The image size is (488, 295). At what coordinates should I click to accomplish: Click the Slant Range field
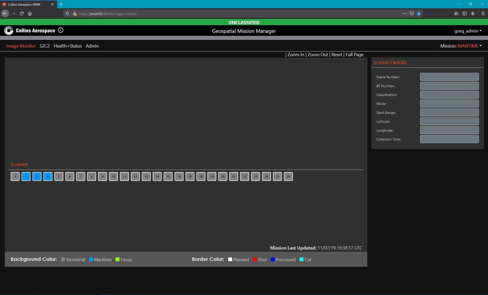coord(449,113)
